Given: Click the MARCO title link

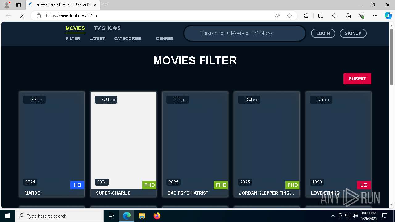Looking at the screenshot, I should [32, 193].
